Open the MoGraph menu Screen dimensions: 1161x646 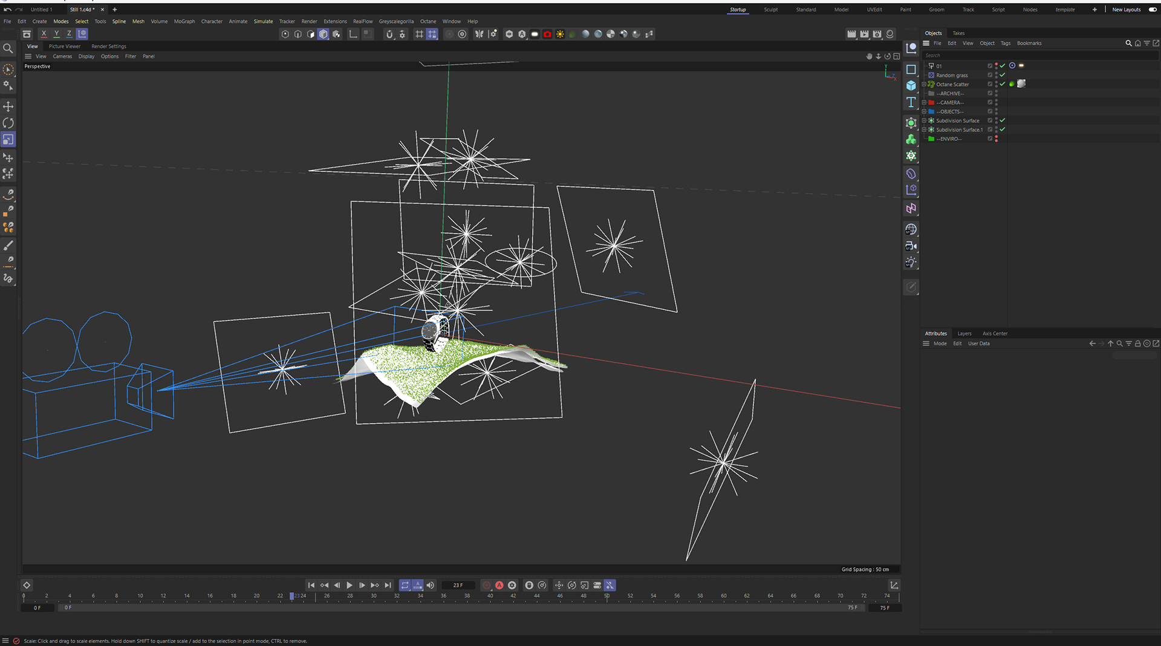click(x=184, y=21)
